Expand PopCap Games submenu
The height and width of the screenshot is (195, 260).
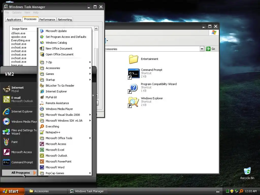tap(65, 173)
